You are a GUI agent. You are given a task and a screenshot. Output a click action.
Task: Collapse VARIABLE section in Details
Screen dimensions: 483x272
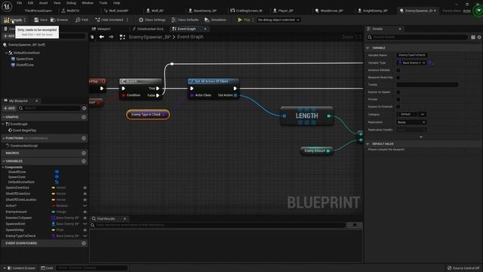(x=368, y=48)
